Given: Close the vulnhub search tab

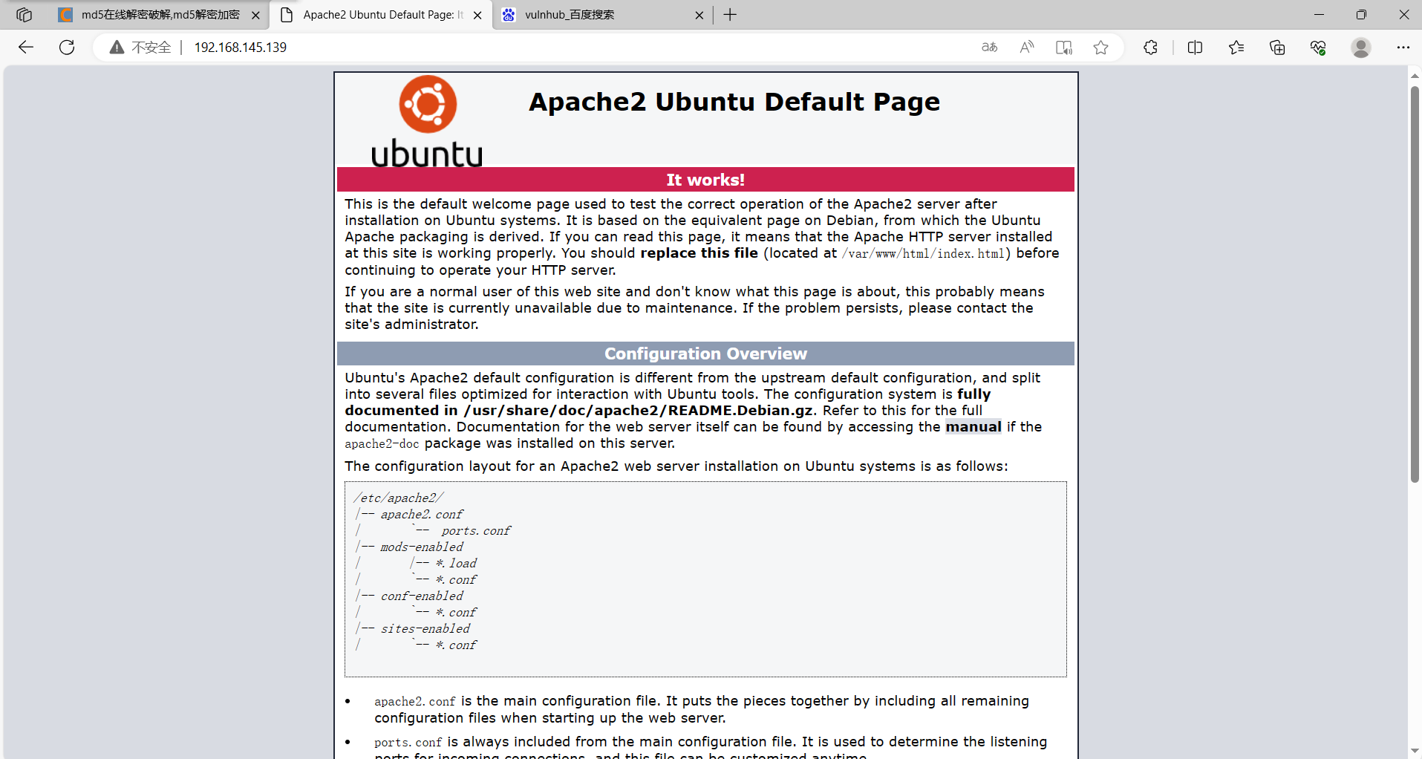Looking at the screenshot, I should [x=699, y=15].
